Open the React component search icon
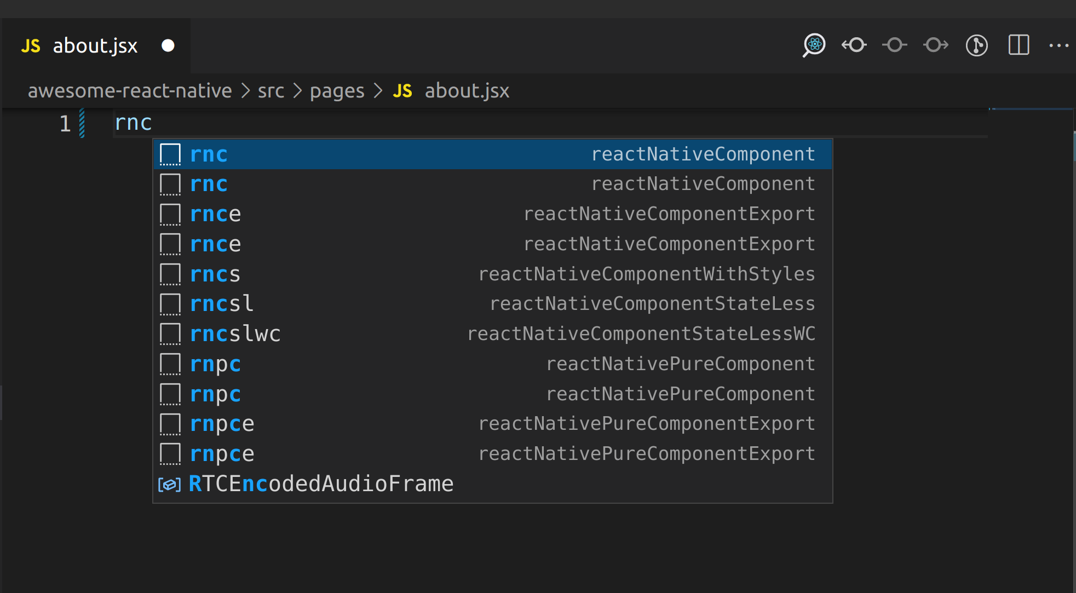Image resolution: width=1076 pixels, height=593 pixels. point(814,45)
